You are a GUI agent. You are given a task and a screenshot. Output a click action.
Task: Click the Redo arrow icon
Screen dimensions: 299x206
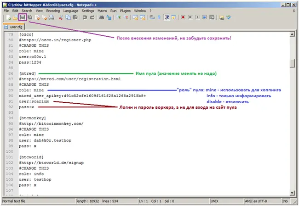tap(92, 17)
